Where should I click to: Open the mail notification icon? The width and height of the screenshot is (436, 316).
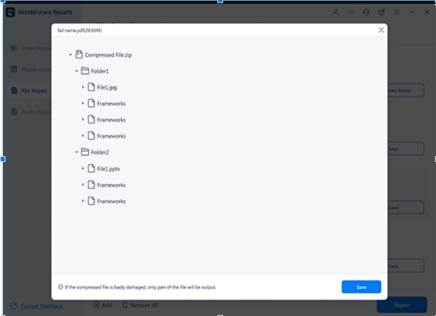381,12
